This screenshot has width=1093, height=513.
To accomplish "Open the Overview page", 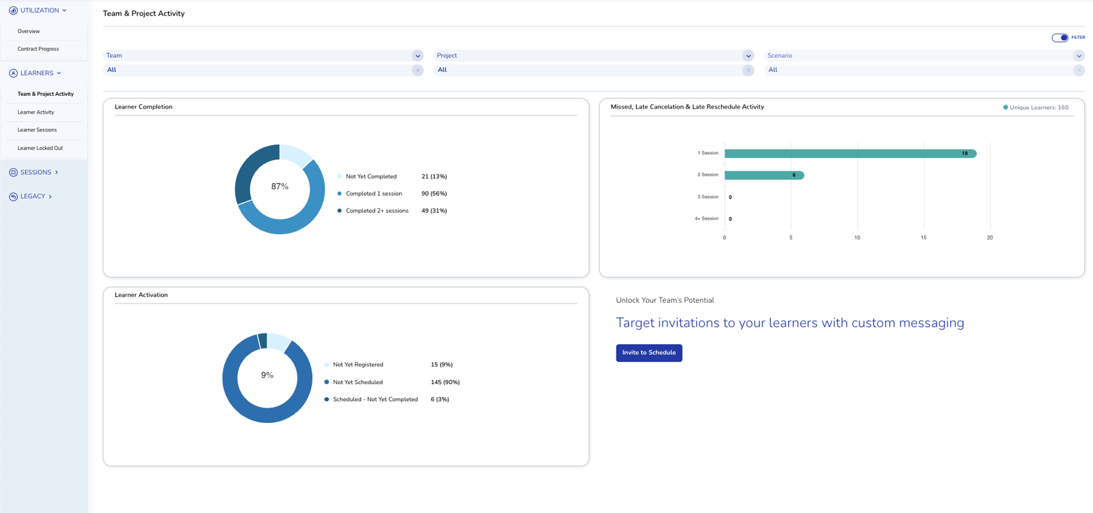I will point(29,31).
